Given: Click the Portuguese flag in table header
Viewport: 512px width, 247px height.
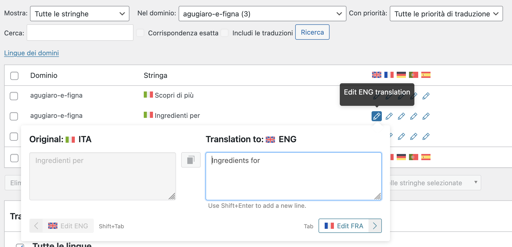Looking at the screenshot, I should point(413,75).
